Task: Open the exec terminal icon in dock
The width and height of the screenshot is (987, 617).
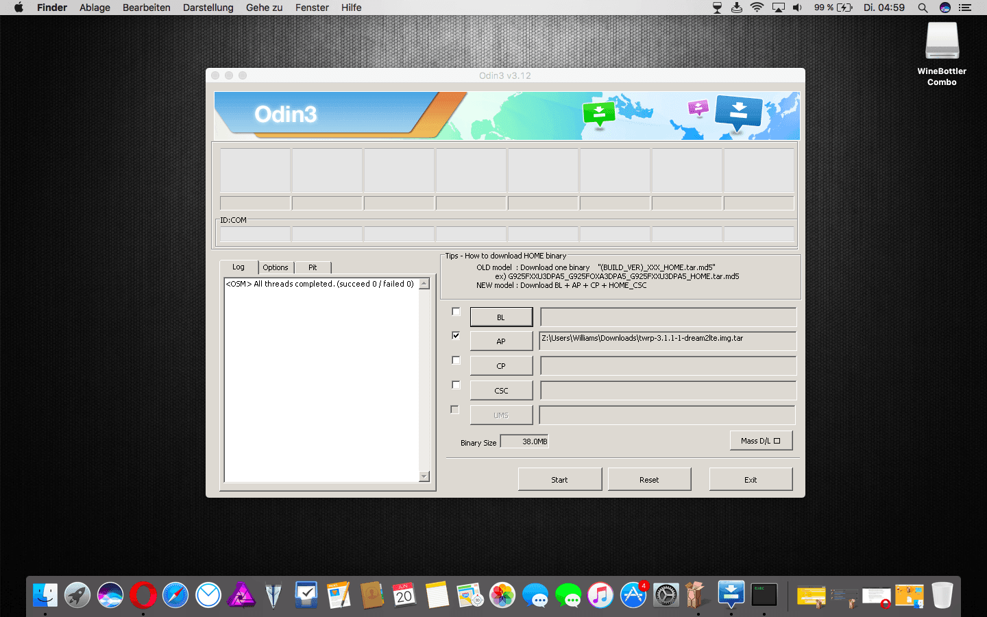Action: pos(764,595)
